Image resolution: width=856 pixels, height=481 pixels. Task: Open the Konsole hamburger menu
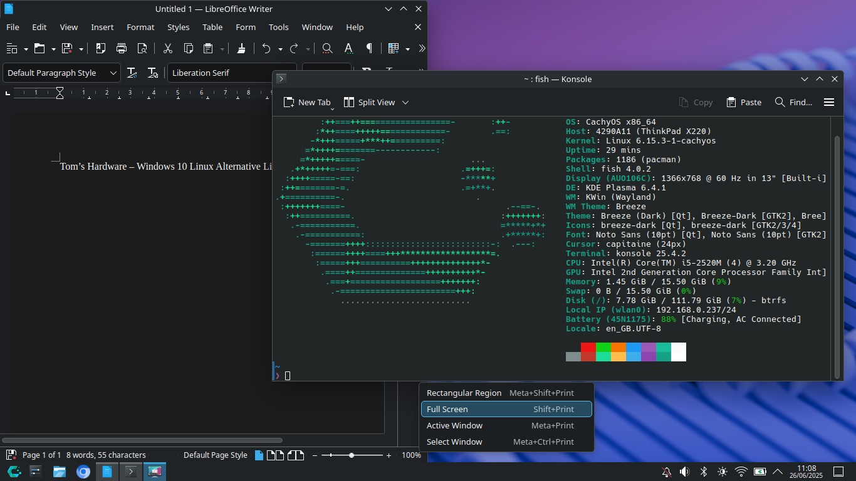click(829, 102)
